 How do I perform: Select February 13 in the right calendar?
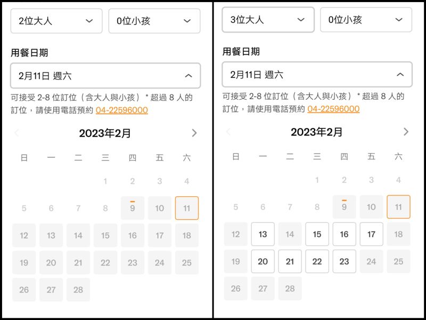coord(263,234)
